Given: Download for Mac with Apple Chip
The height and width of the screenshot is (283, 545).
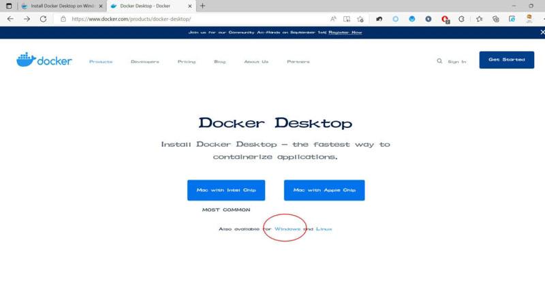Looking at the screenshot, I should tap(324, 190).
